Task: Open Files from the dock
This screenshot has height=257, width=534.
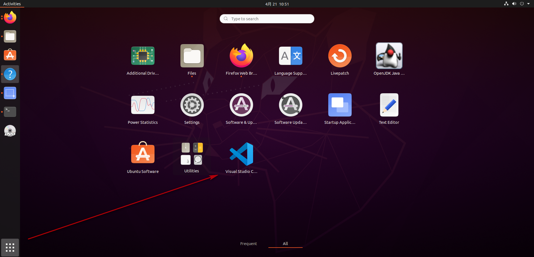Action: pos(10,36)
